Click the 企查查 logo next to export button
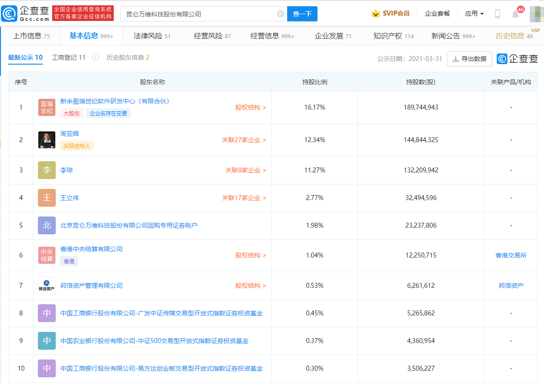The image size is (544, 384). pyautogui.click(x=517, y=59)
